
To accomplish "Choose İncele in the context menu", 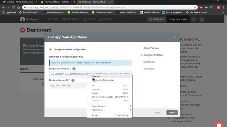I will point(110,115).
